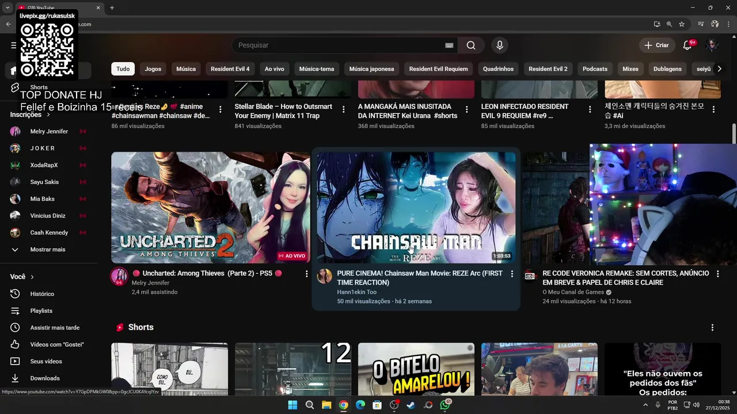Select the Dublagens chip
This screenshot has height=414, width=737.
tap(667, 69)
